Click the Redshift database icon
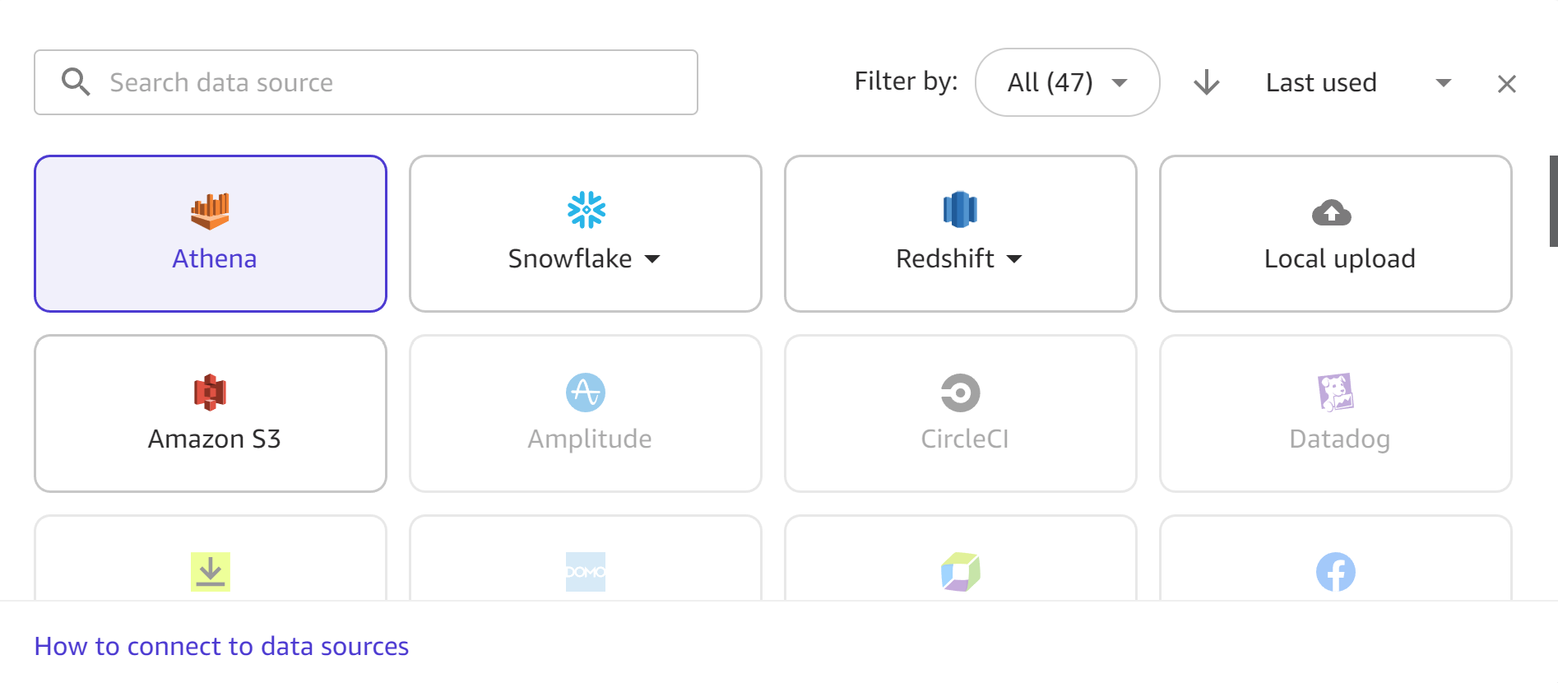Screen dimensions: 1558x683 (960, 210)
